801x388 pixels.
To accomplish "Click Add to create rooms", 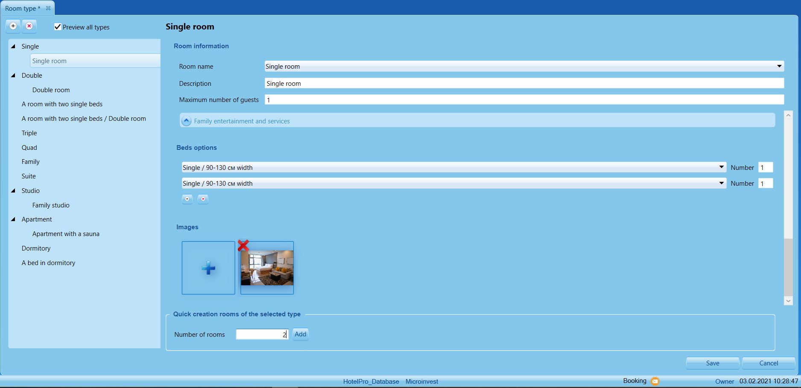I will click(x=300, y=334).
